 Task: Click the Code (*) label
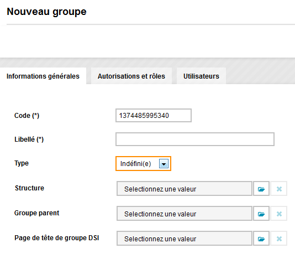(27, 116)
